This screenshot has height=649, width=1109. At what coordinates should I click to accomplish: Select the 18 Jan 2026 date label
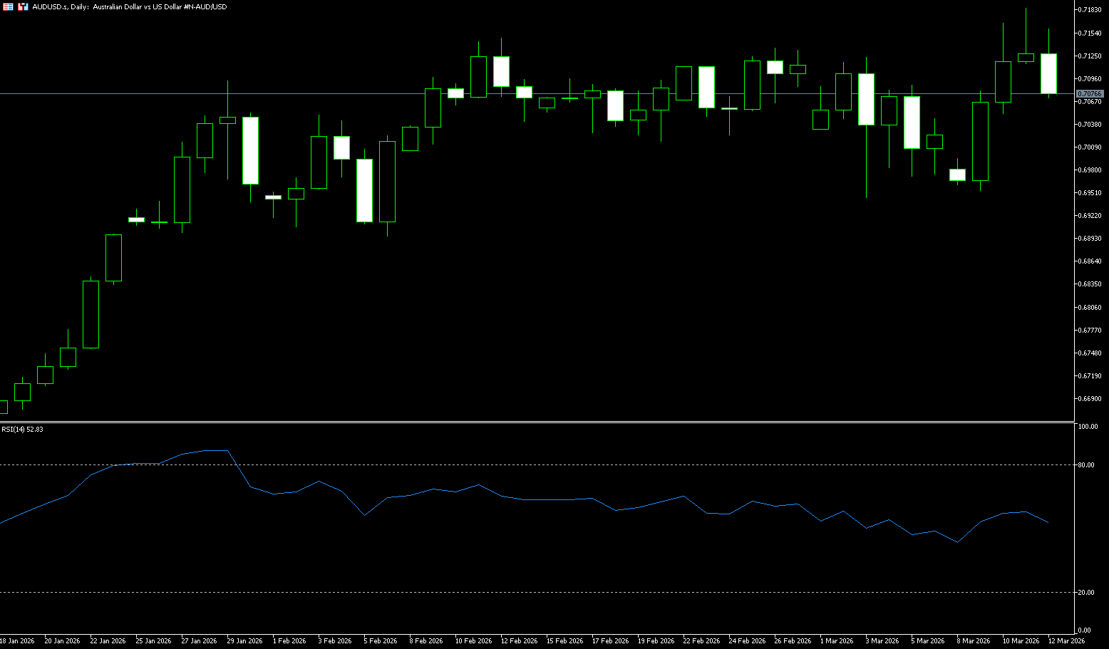[17, 641]
